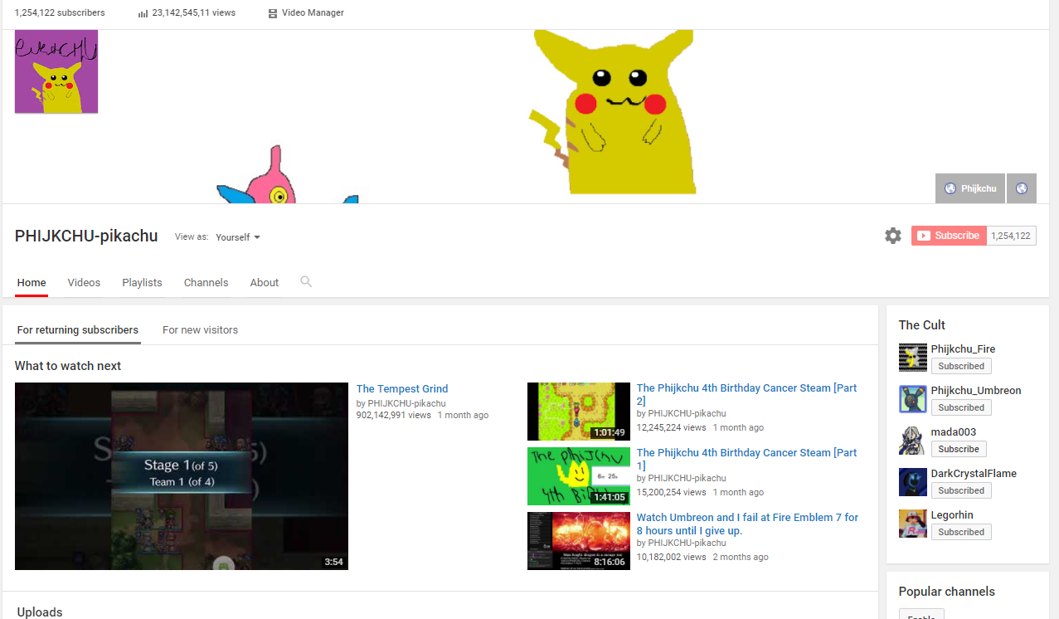
Task: Switch to the Playlists tab
Action: tap(142, 282)
